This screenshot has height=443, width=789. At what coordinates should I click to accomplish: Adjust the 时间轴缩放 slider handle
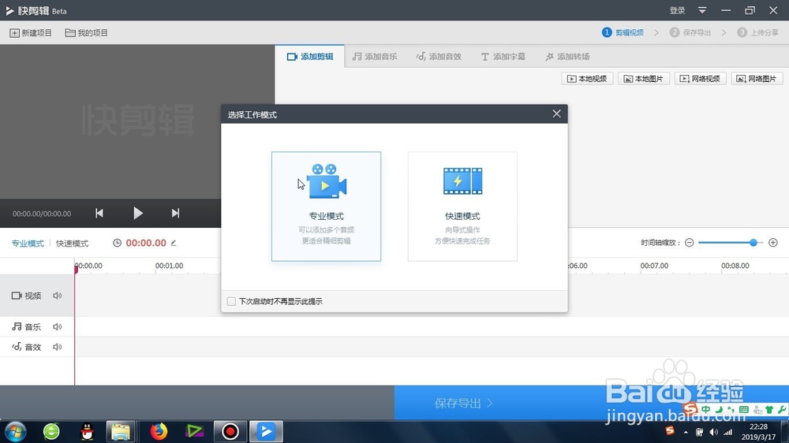click(x=753, y=243)
